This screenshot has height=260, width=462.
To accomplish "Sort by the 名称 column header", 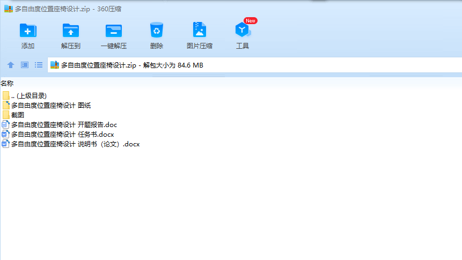I will click(x=7, y=84).
